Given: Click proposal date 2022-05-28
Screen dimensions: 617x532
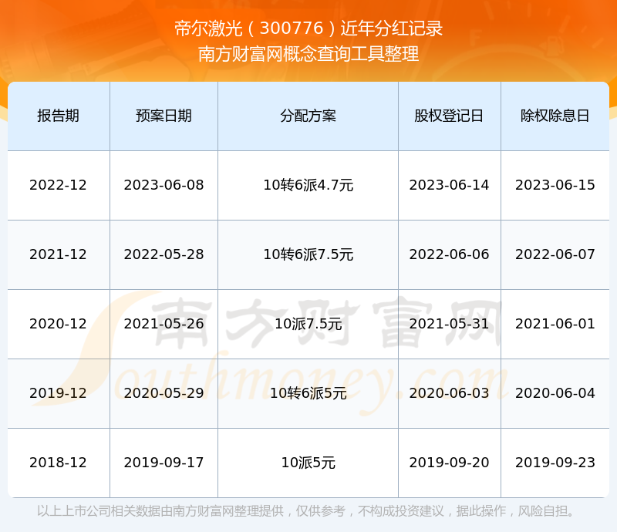Looking at the screenshot, I should [x=164, y=254].
